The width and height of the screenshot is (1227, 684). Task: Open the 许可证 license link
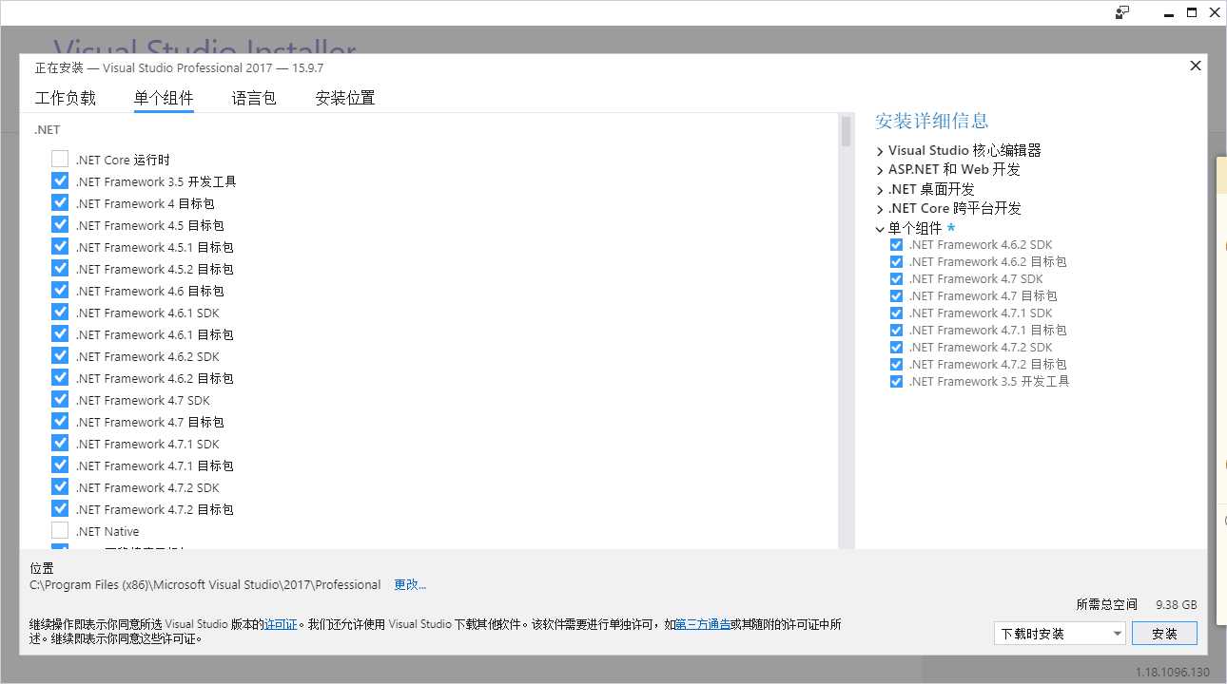[x=281, y=624]
